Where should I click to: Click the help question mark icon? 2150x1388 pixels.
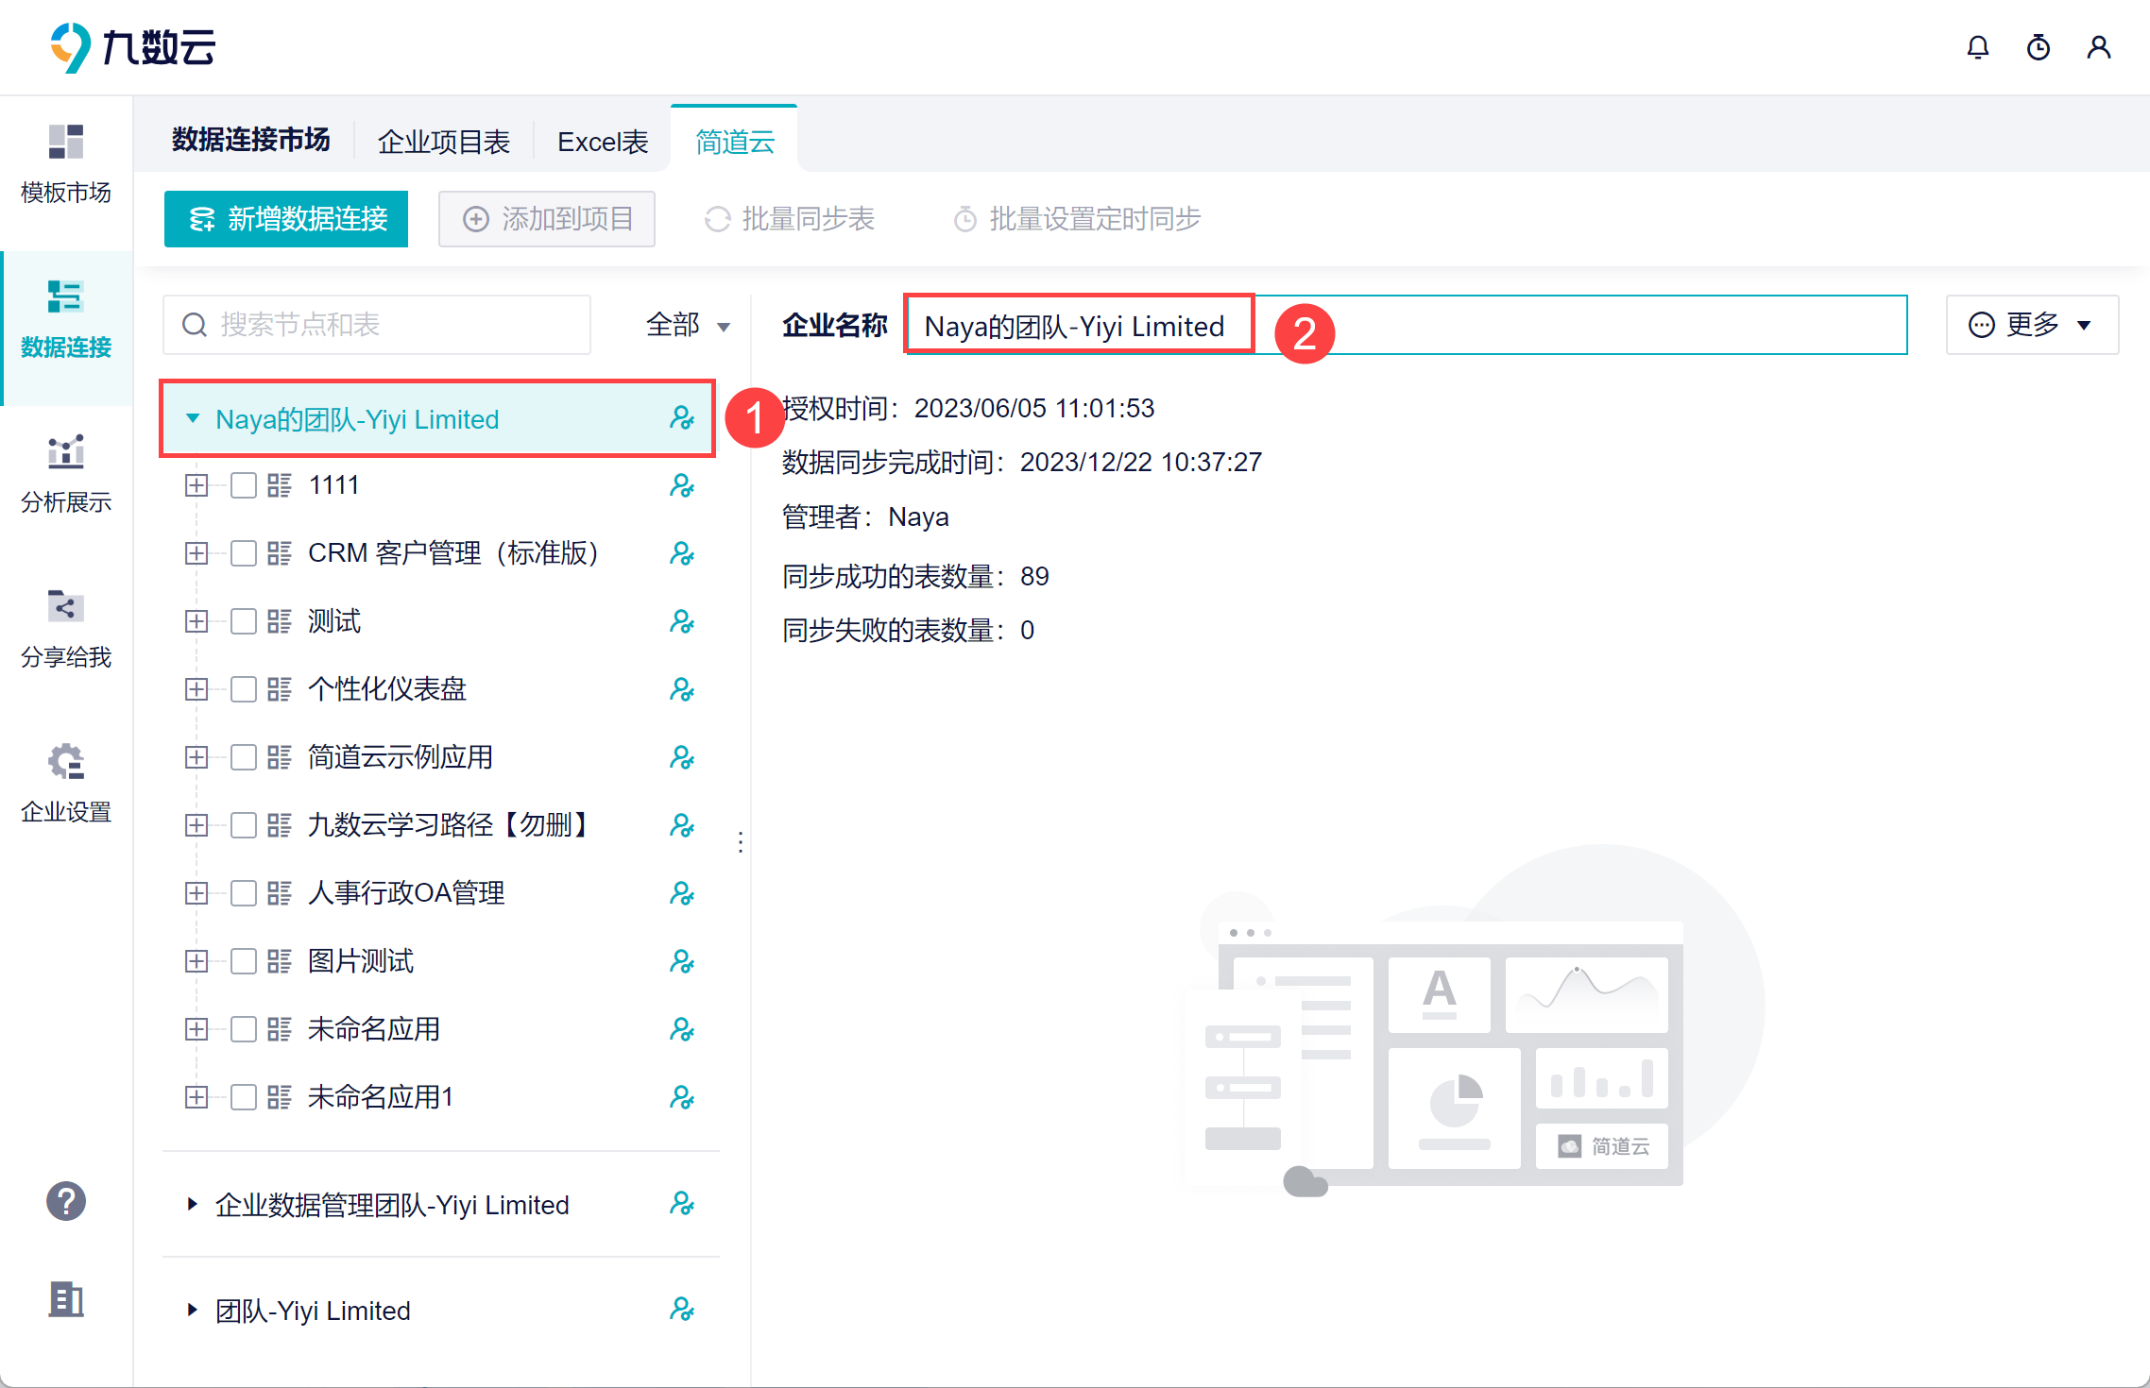point(66,1201)
